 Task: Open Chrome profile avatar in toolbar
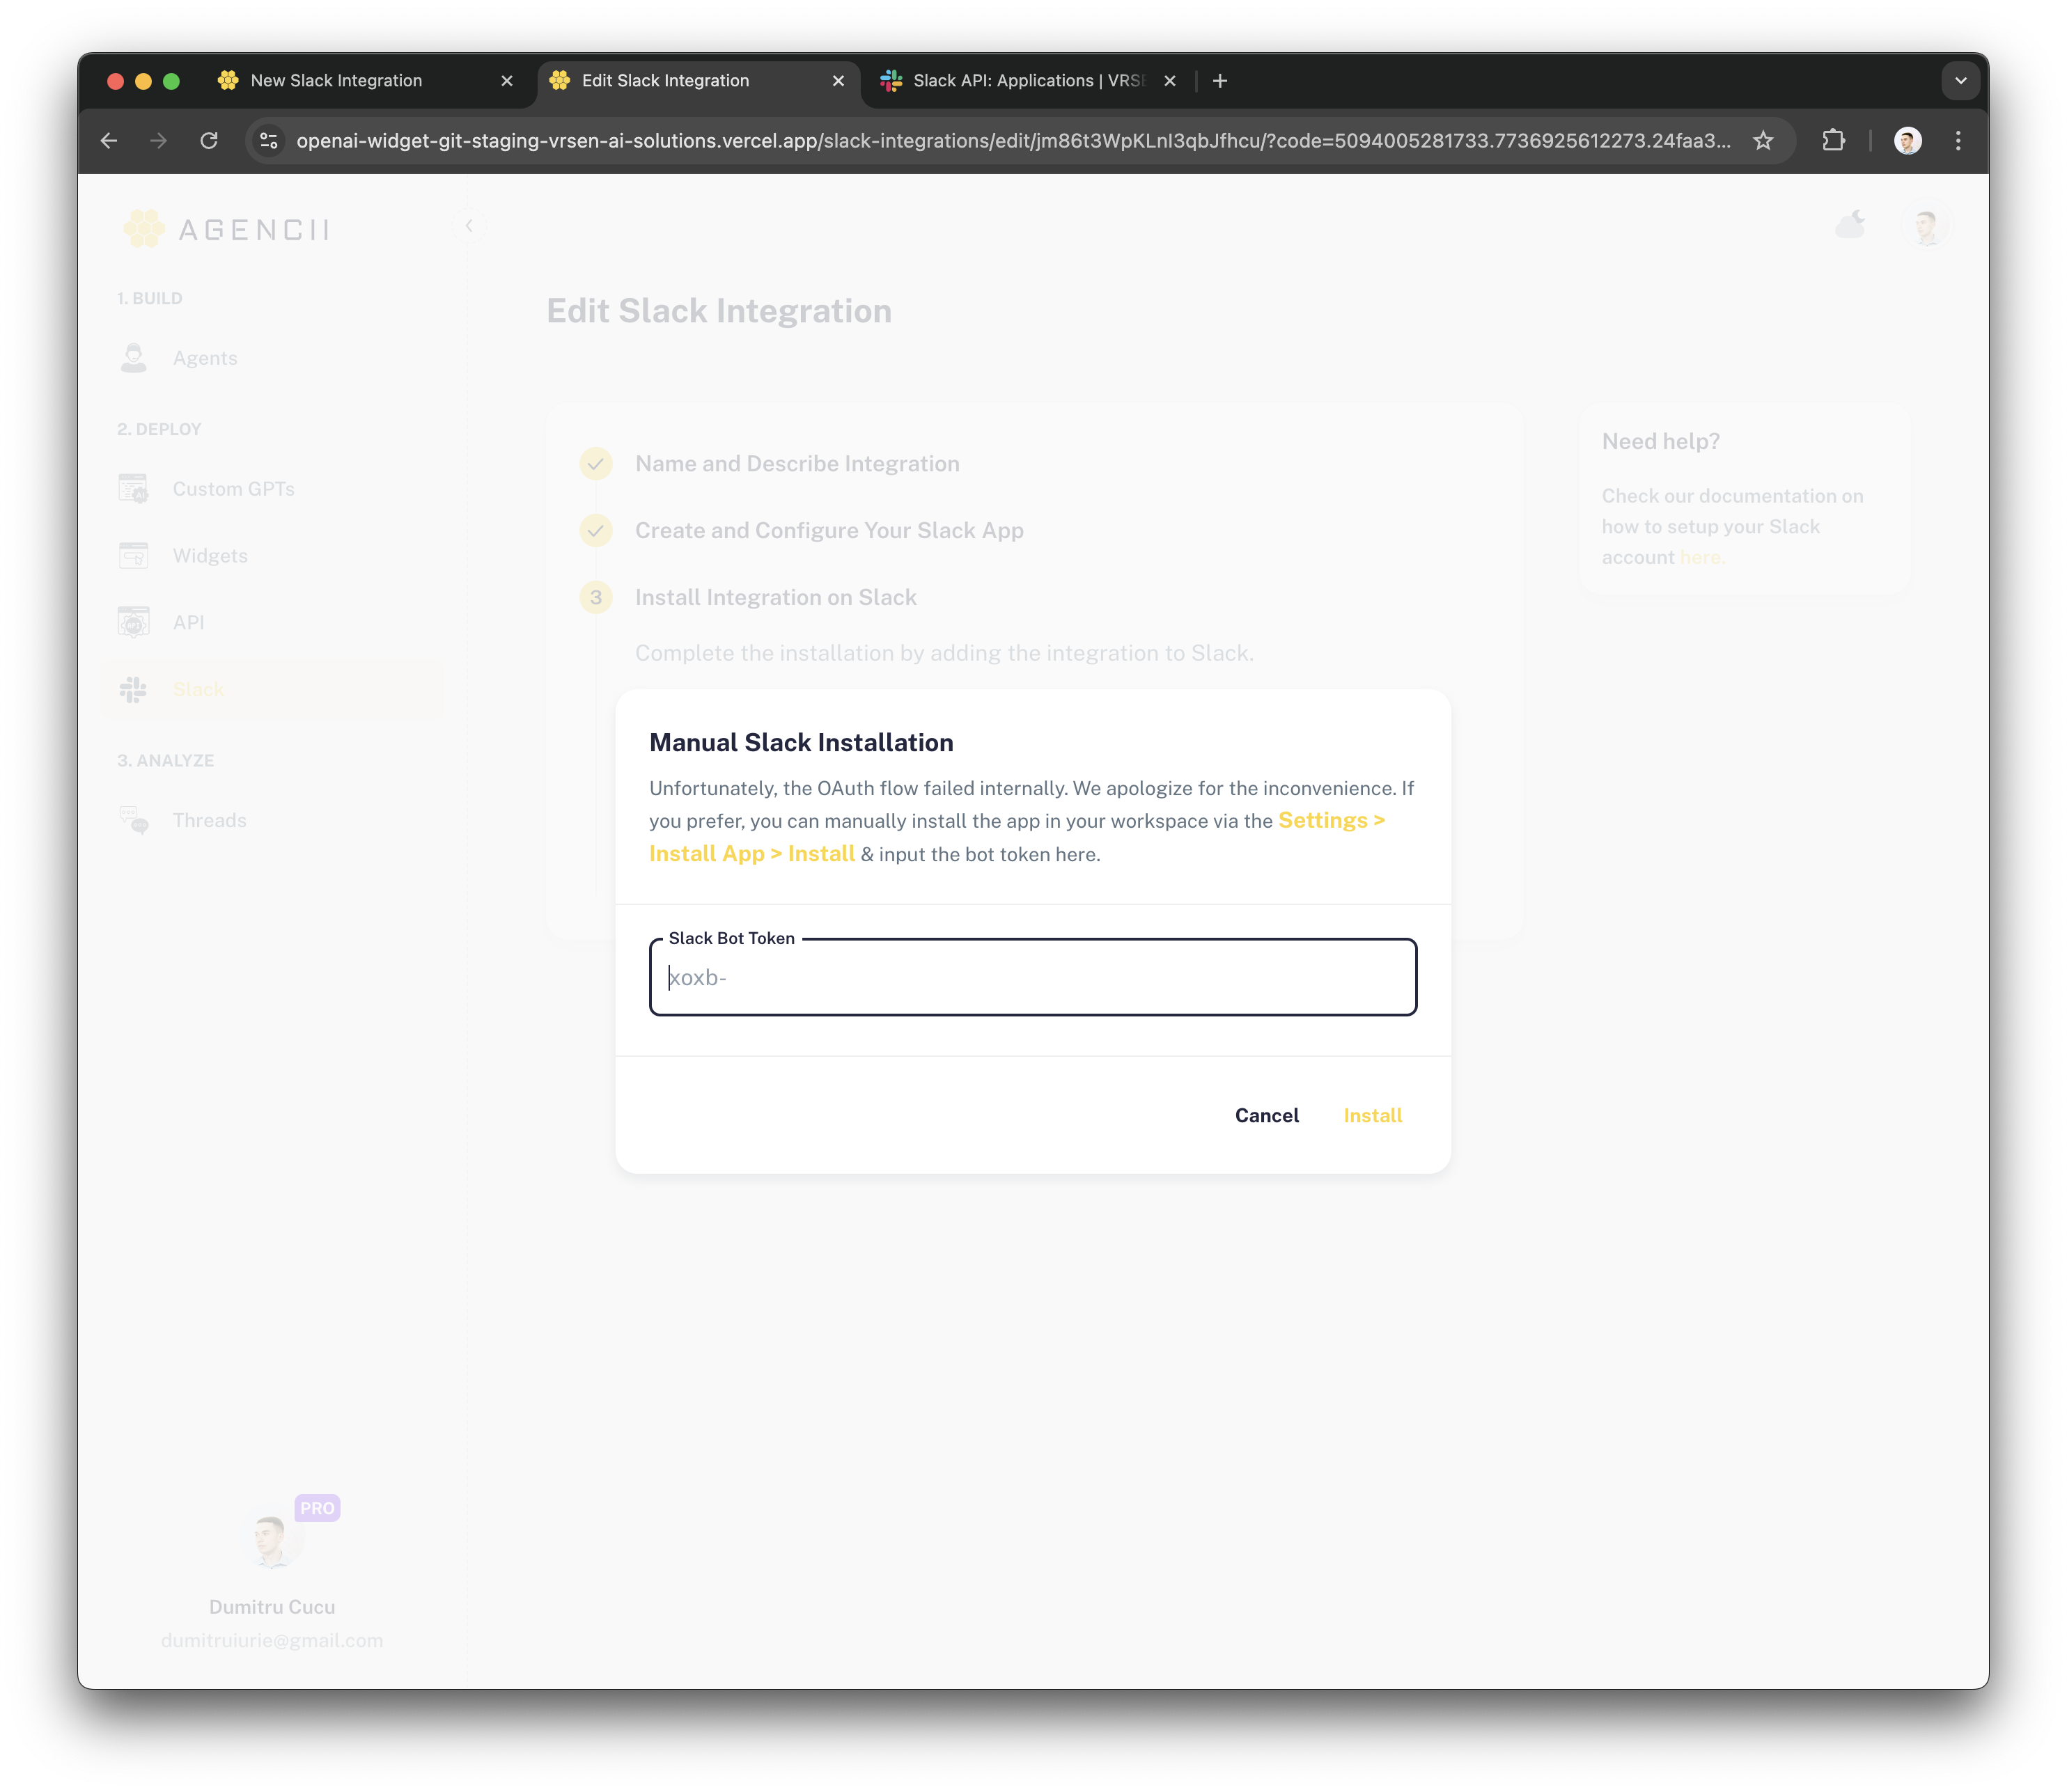coord(1907,141)
